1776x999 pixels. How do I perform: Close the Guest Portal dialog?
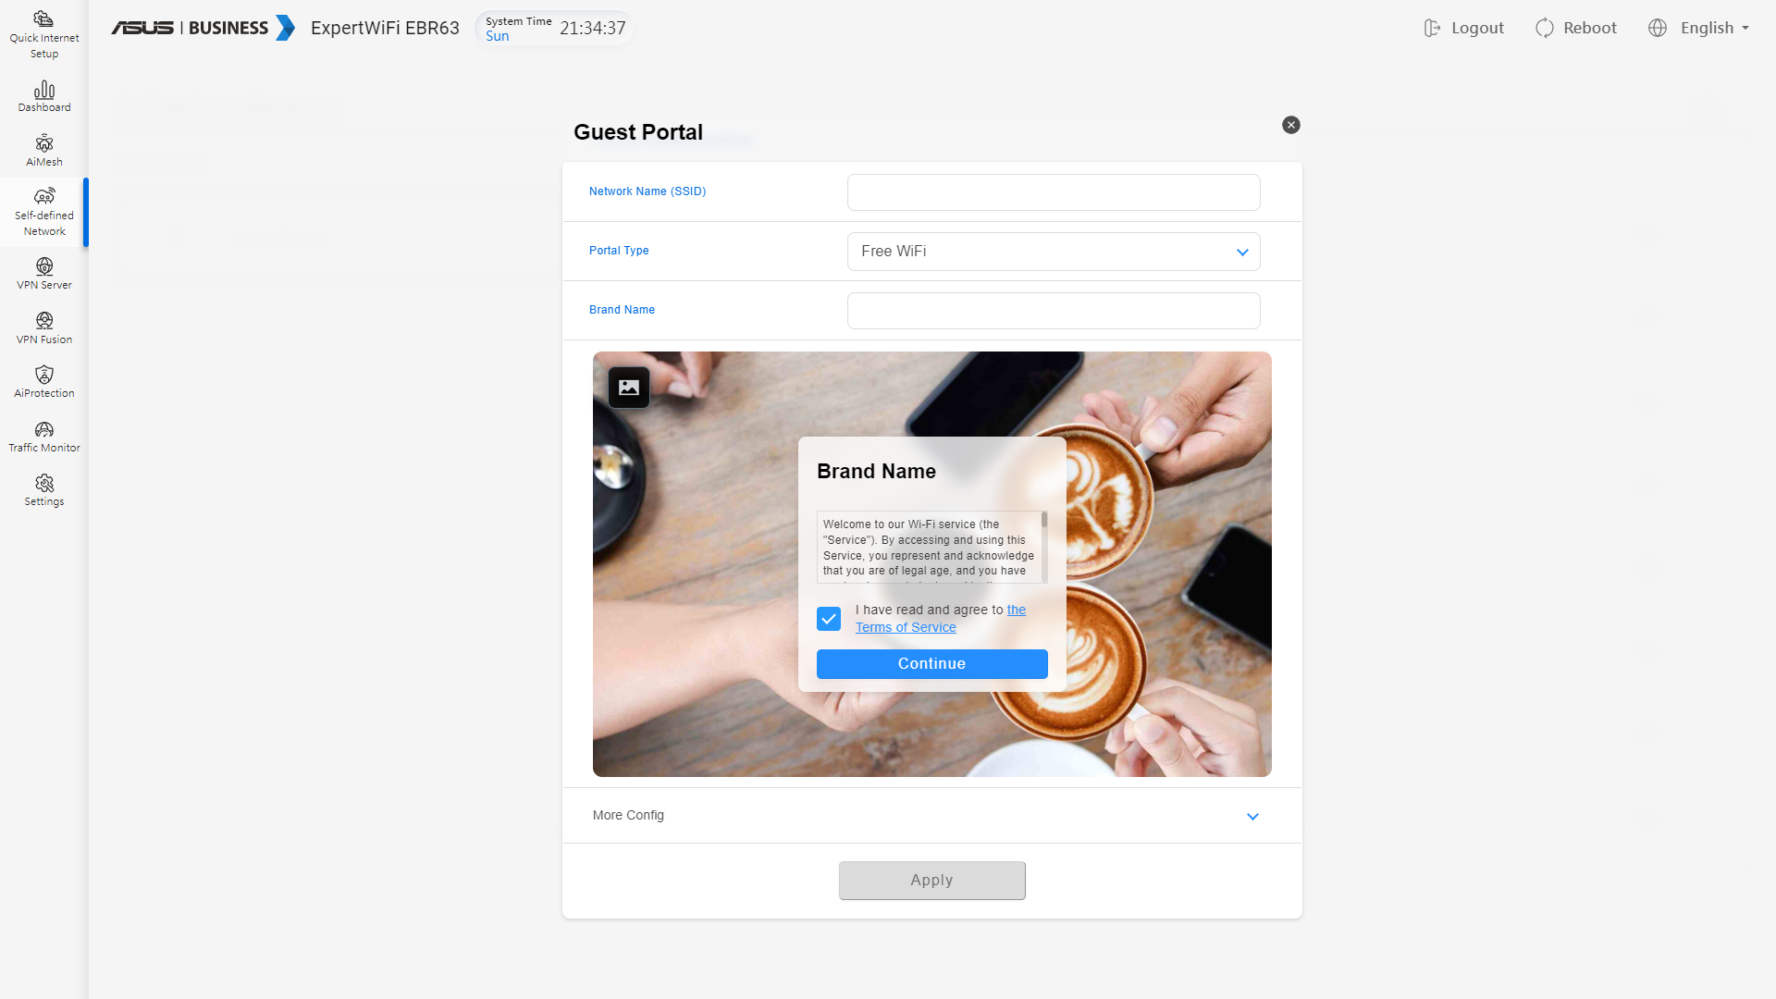1290,125
